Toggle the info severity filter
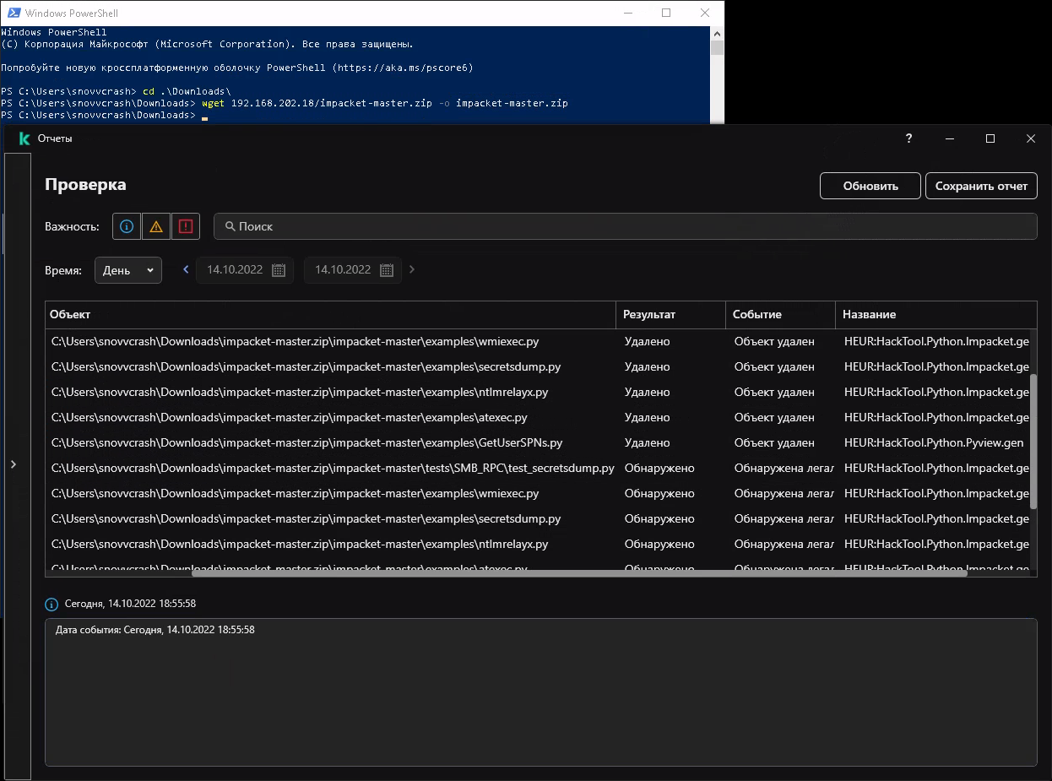Screen dimensions: 1052x781 [x=126, y=226]
